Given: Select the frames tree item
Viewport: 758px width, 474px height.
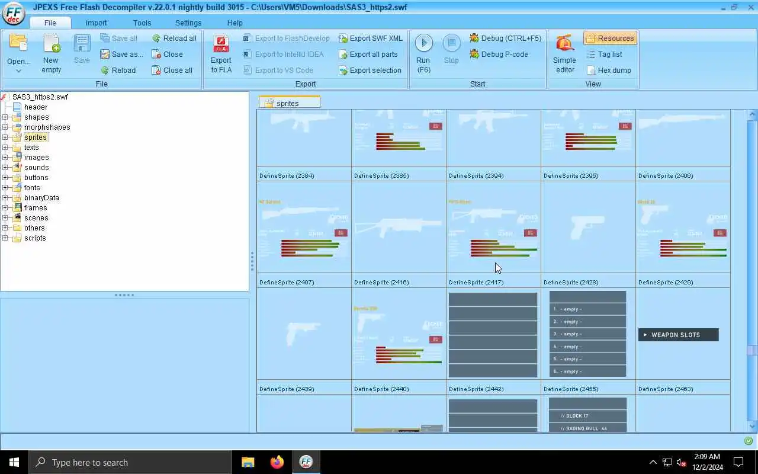Looking at the screenshot, I should [x=36, y=207].
